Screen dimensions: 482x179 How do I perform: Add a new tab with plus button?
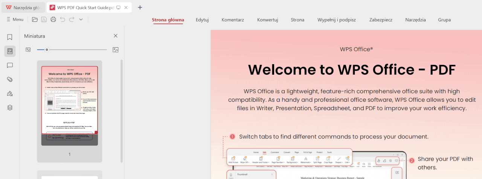click(140, 8)
